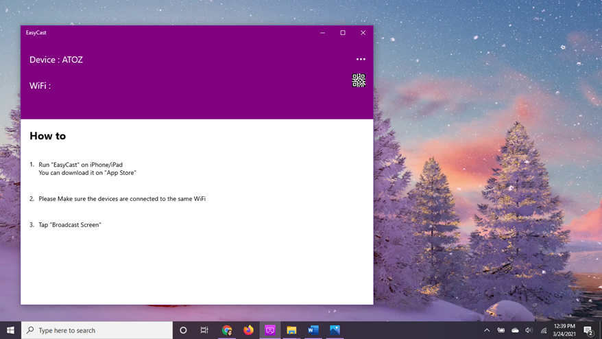Open Cortana from the taskbar
The image size is (602, 339).
click(x=183, y=330)
